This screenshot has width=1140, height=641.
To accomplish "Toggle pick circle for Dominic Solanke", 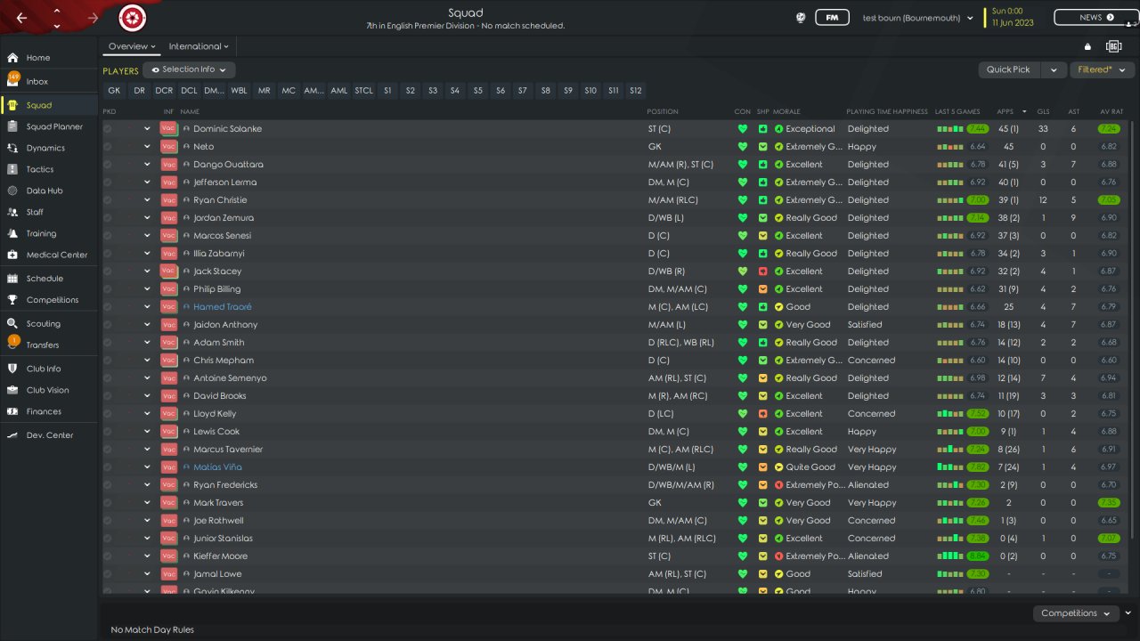I will pos(108,129).
